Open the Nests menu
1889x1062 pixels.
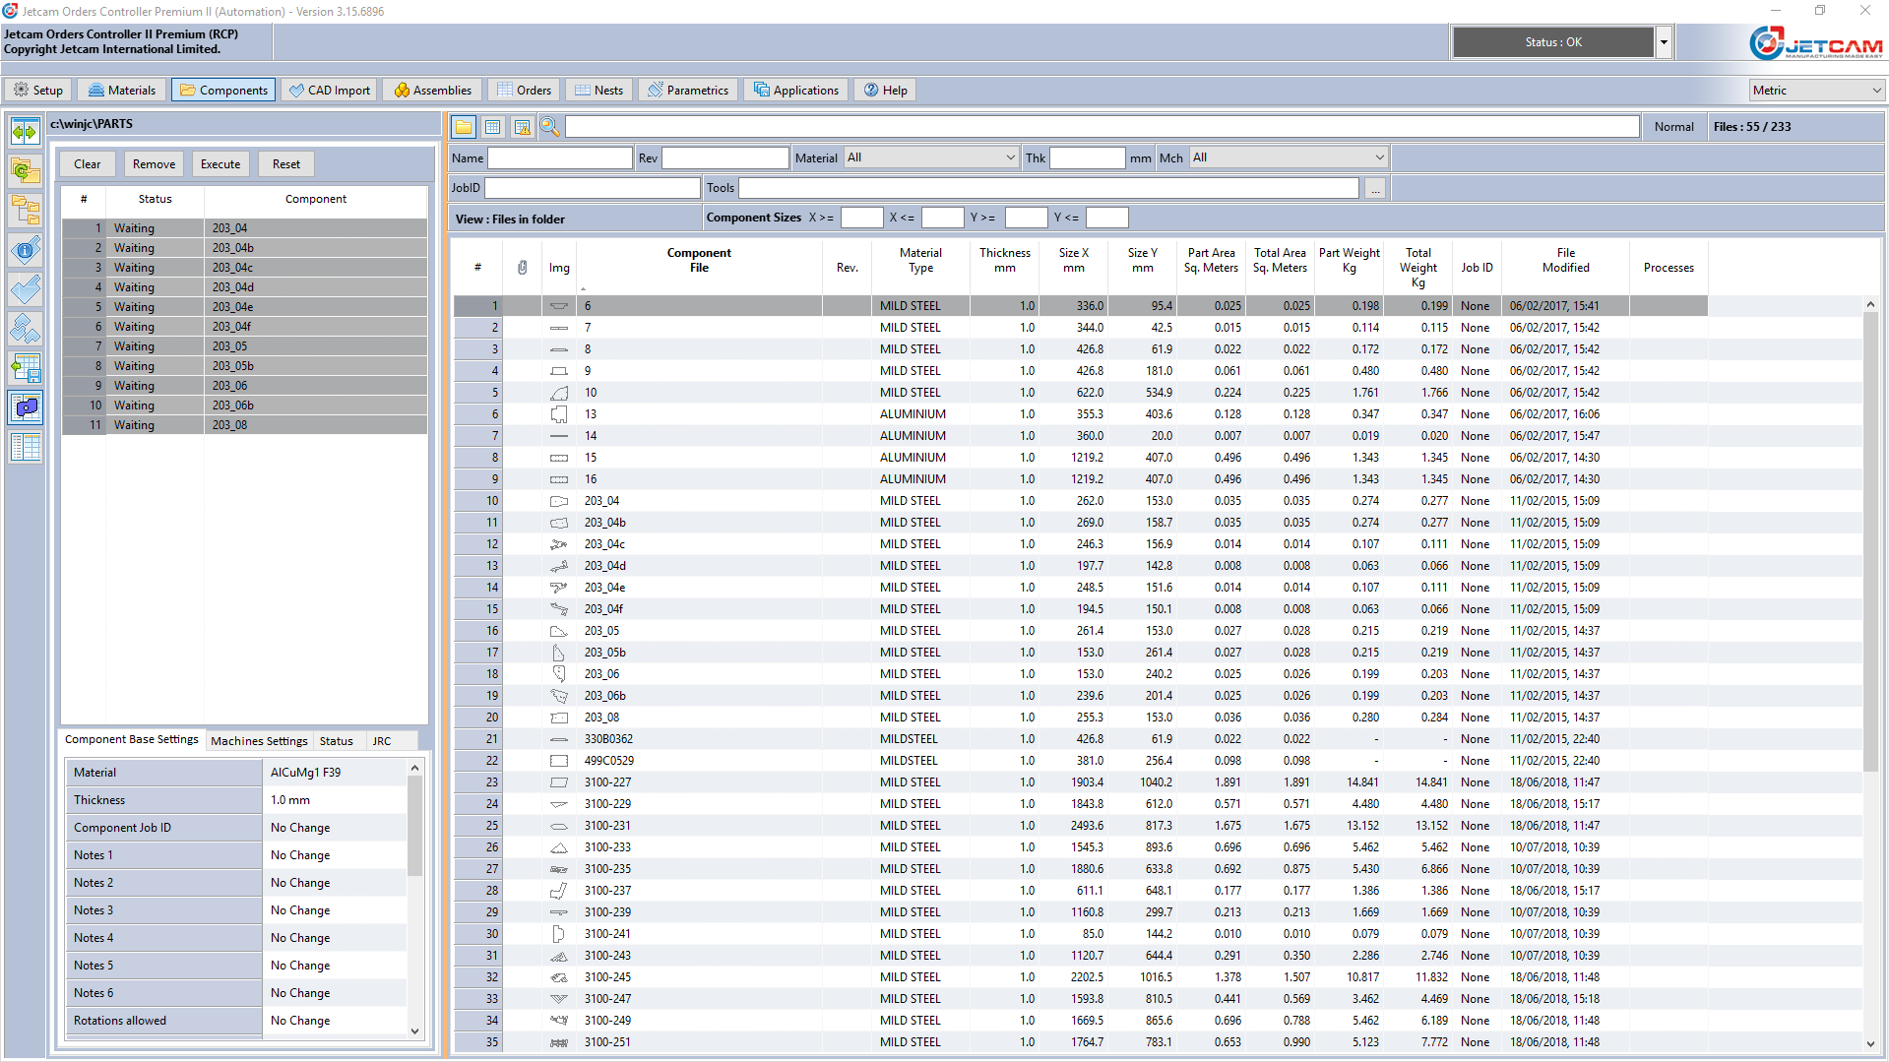[598, 91]
